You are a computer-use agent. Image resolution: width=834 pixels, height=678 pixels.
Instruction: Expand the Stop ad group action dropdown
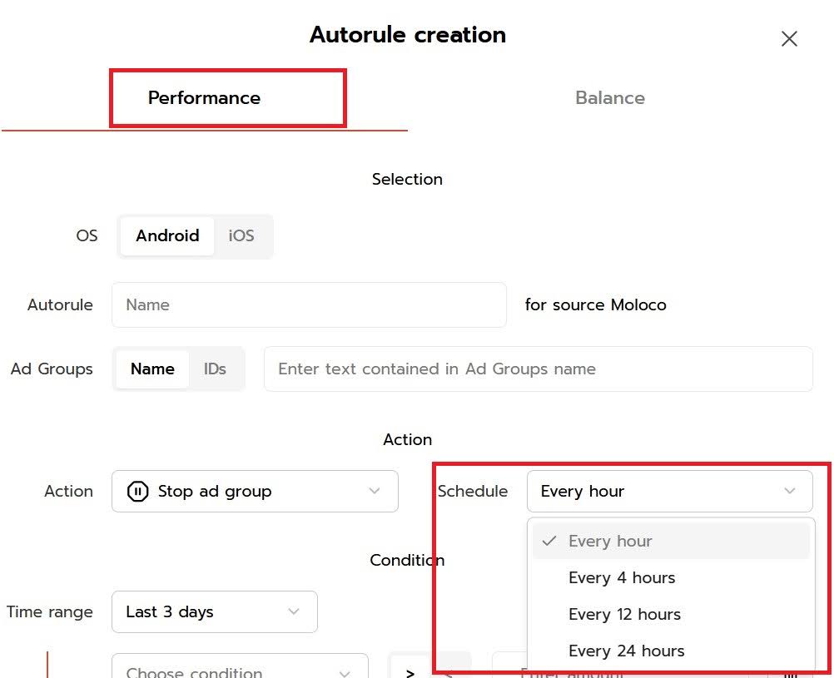click(255, 492)
